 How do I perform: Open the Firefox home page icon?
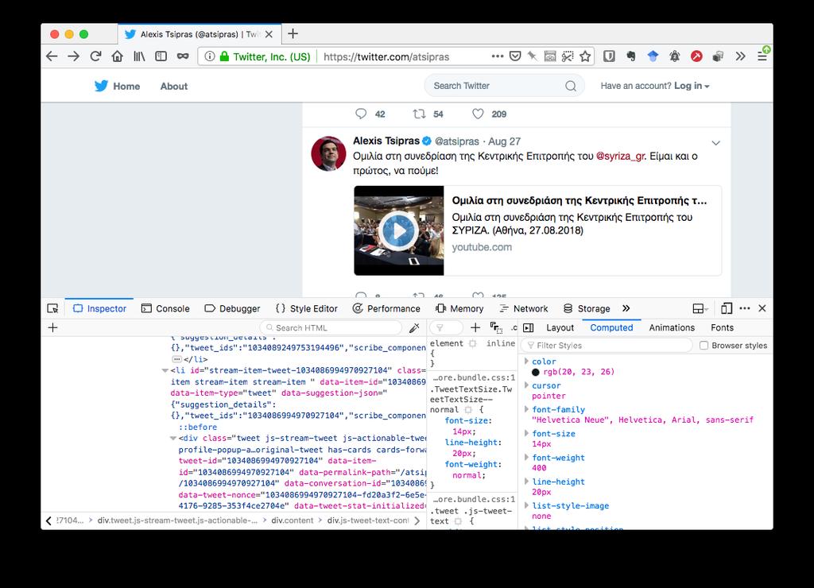[118, 56]
